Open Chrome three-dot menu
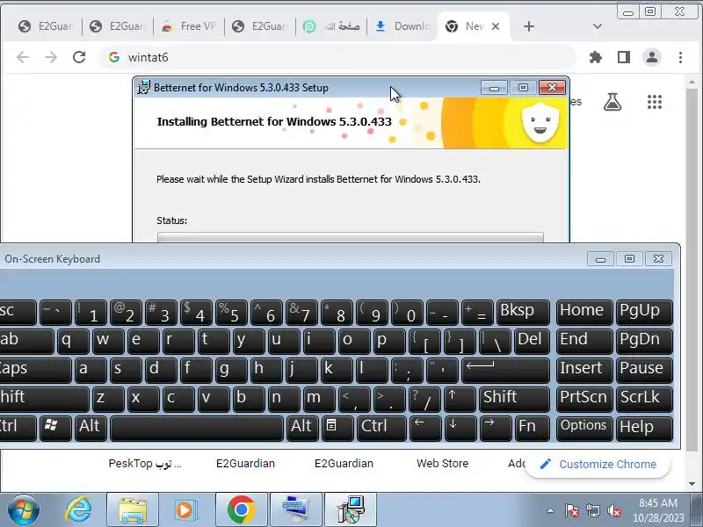Image resolution: width=703 pixels, height=527 pixels. (x=680, y=57)
